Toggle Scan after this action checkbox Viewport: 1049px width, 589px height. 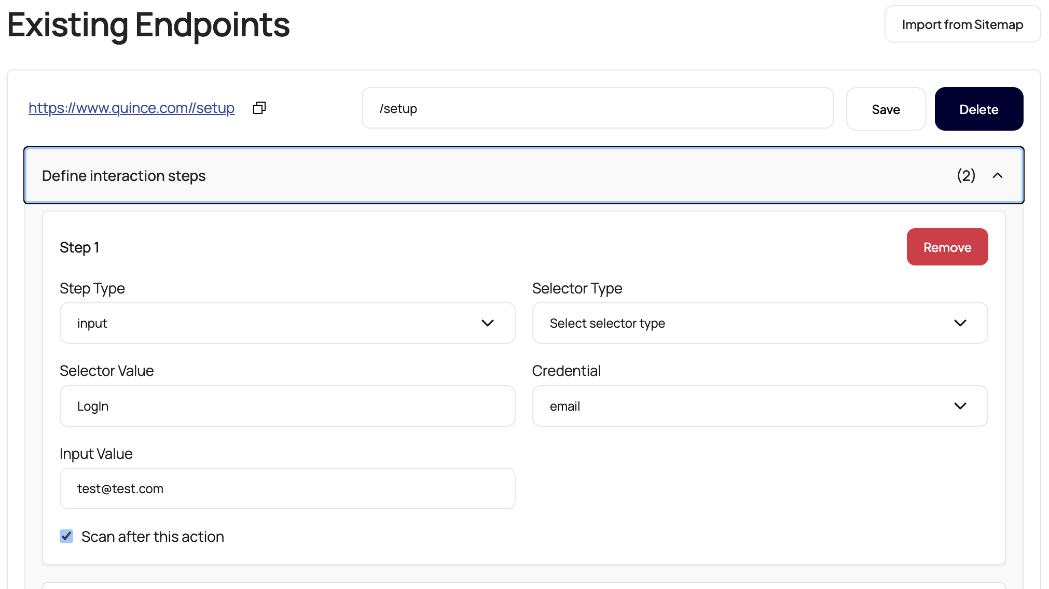coord(66,536)
